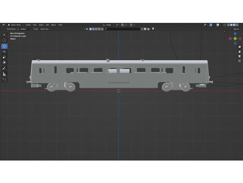Open the Object Mode dropdown
This screenshot has width=243, height=183.
coord(16,25)
